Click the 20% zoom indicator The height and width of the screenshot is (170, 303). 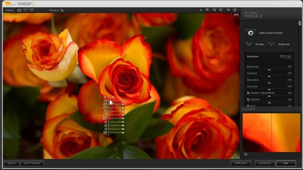point(235,15)
